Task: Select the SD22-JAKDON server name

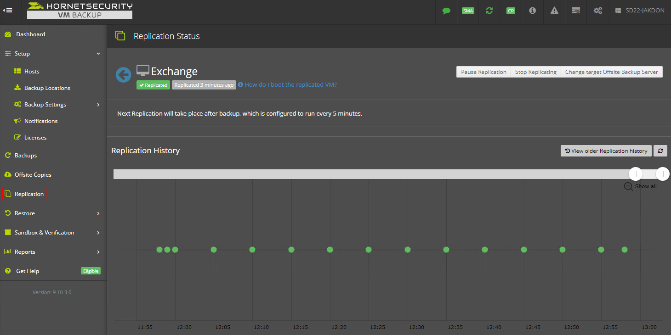Action: pos(645,11)
